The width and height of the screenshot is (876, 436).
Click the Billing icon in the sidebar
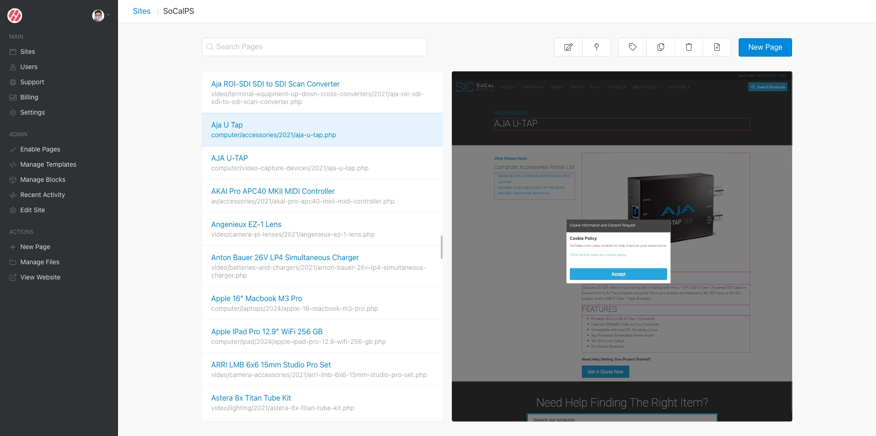point(12,97)
